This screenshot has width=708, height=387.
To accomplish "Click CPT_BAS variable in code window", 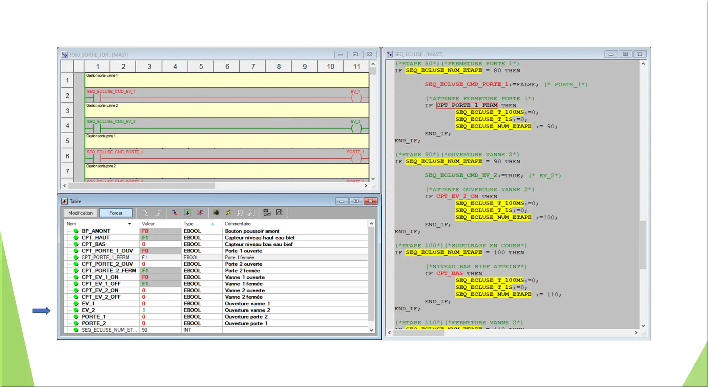I will click(449, 273).
